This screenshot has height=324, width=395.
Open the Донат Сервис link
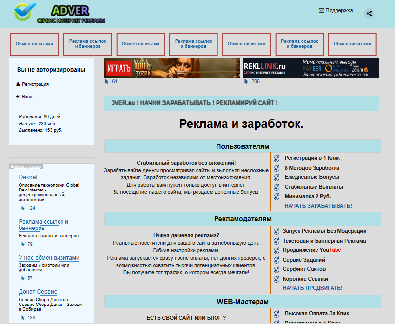coord(38,292)
